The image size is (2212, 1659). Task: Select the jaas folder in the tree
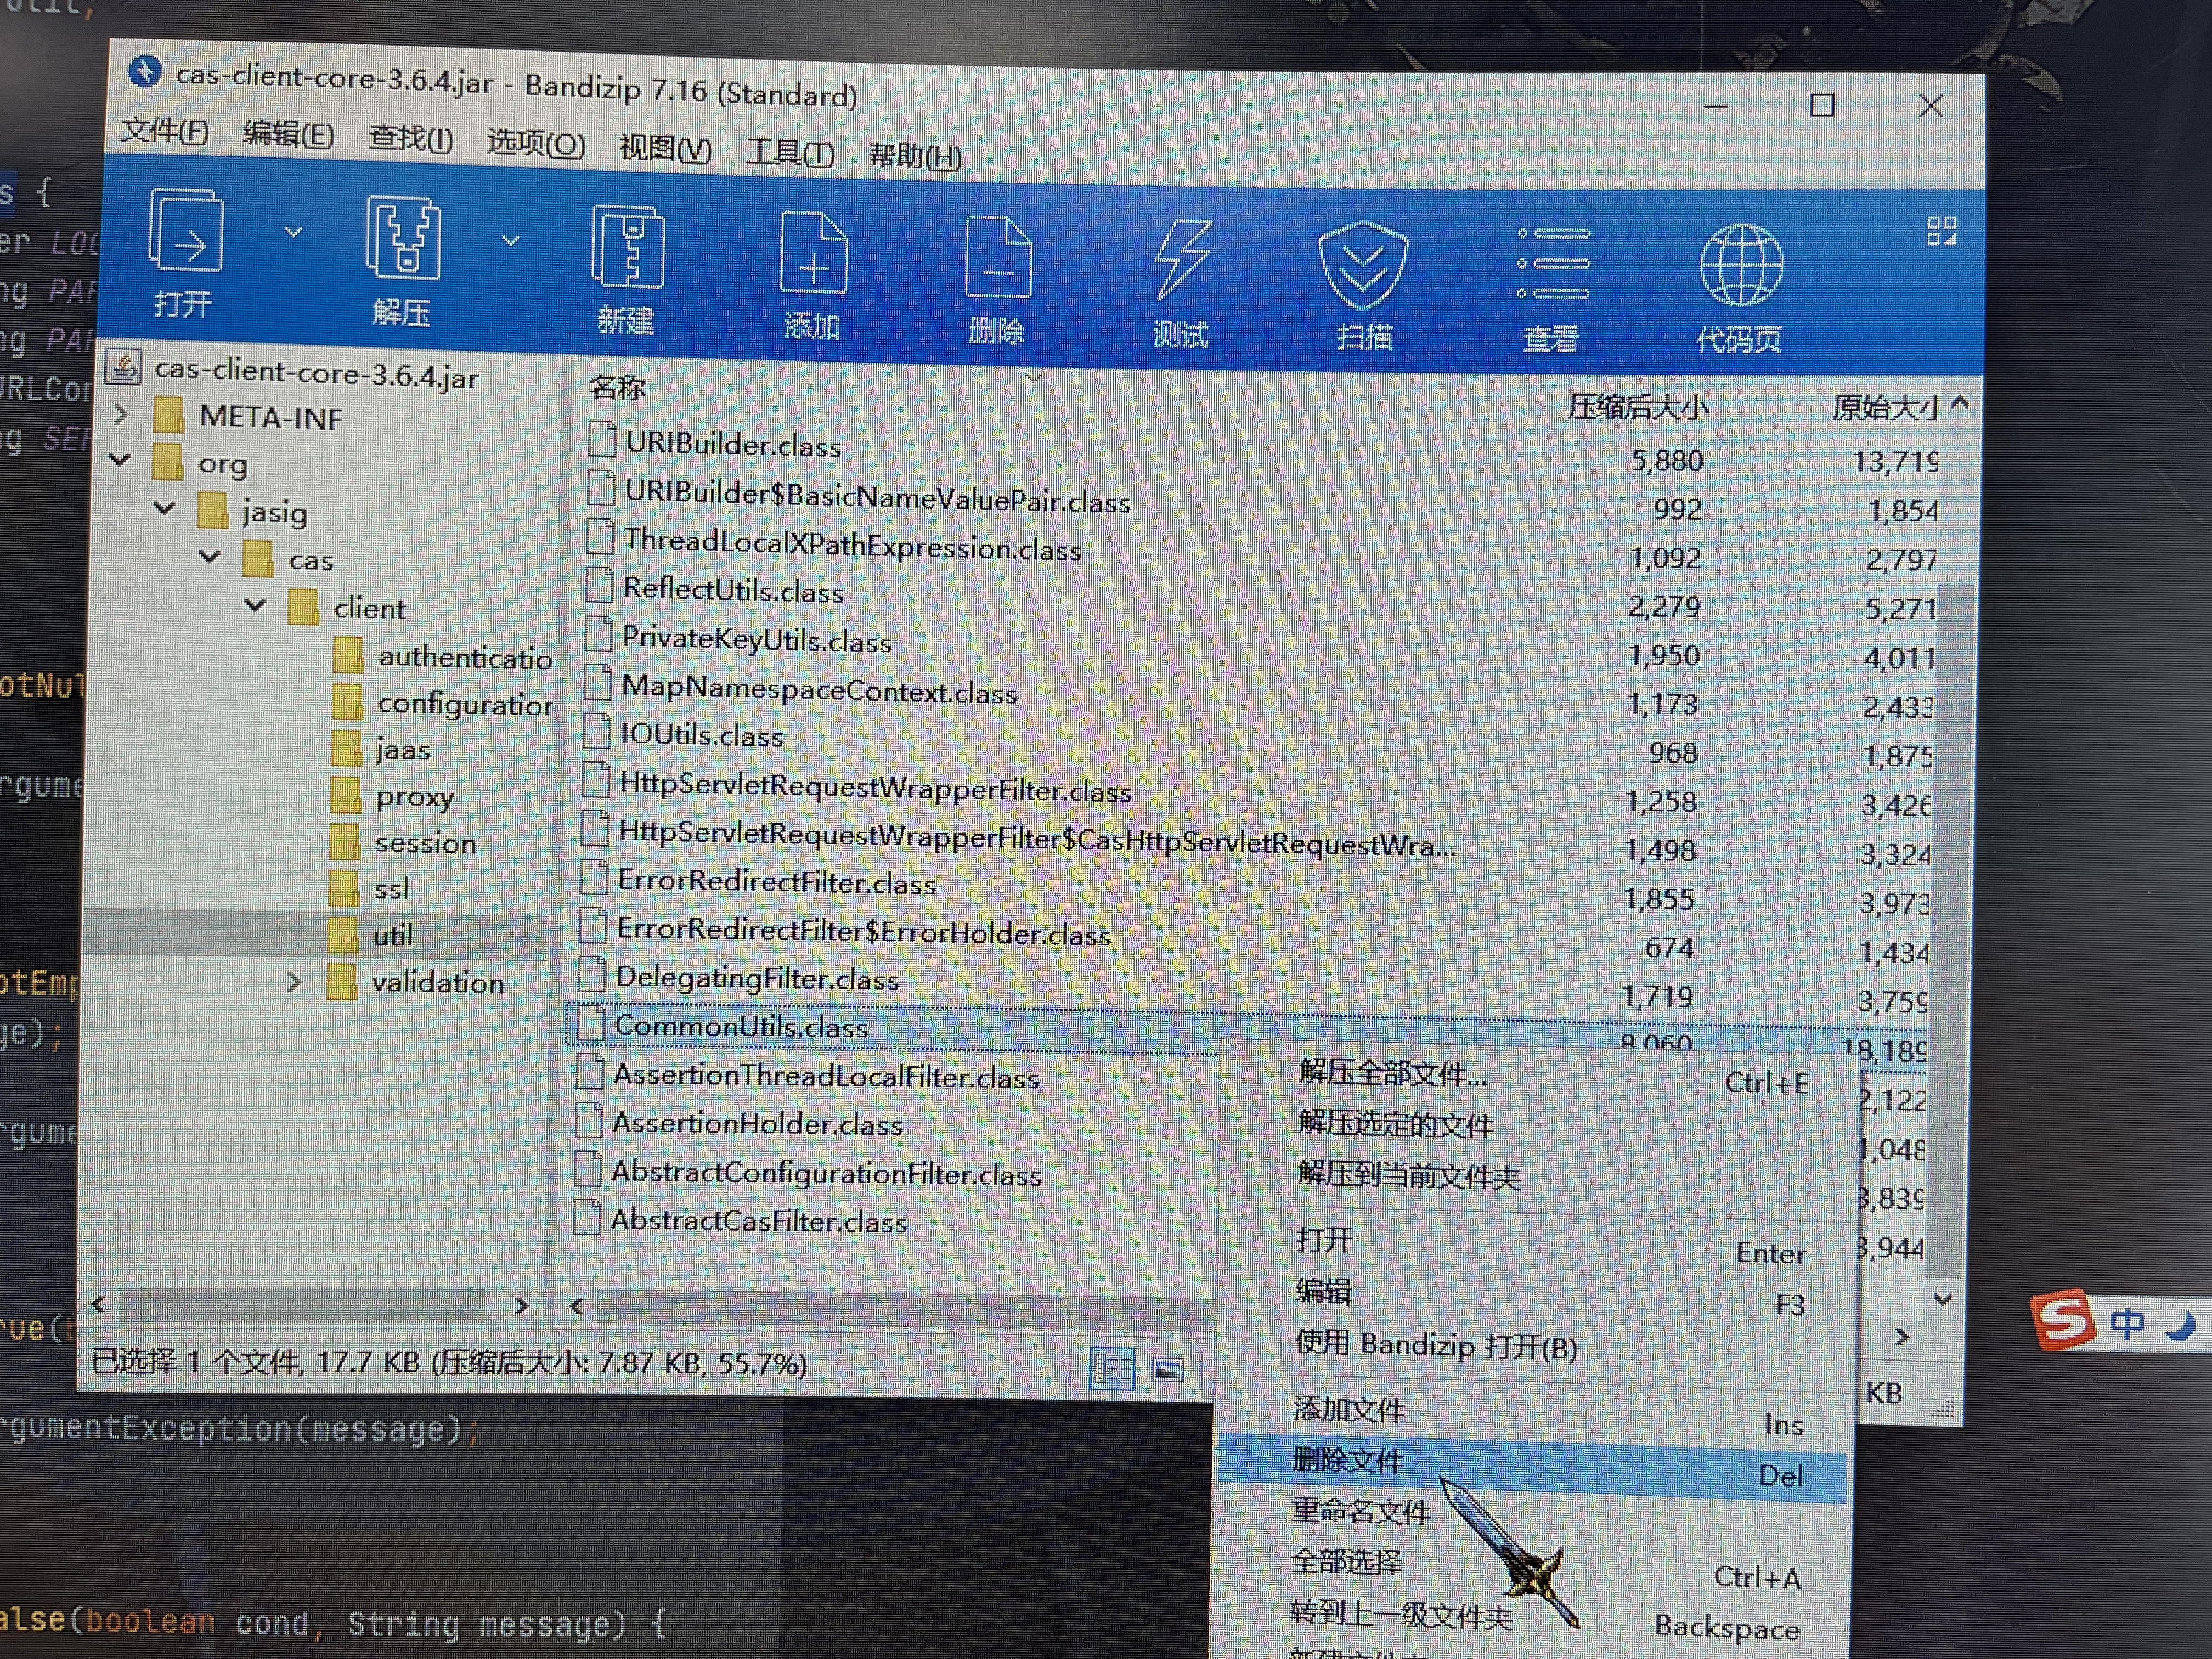coord(403,750)
